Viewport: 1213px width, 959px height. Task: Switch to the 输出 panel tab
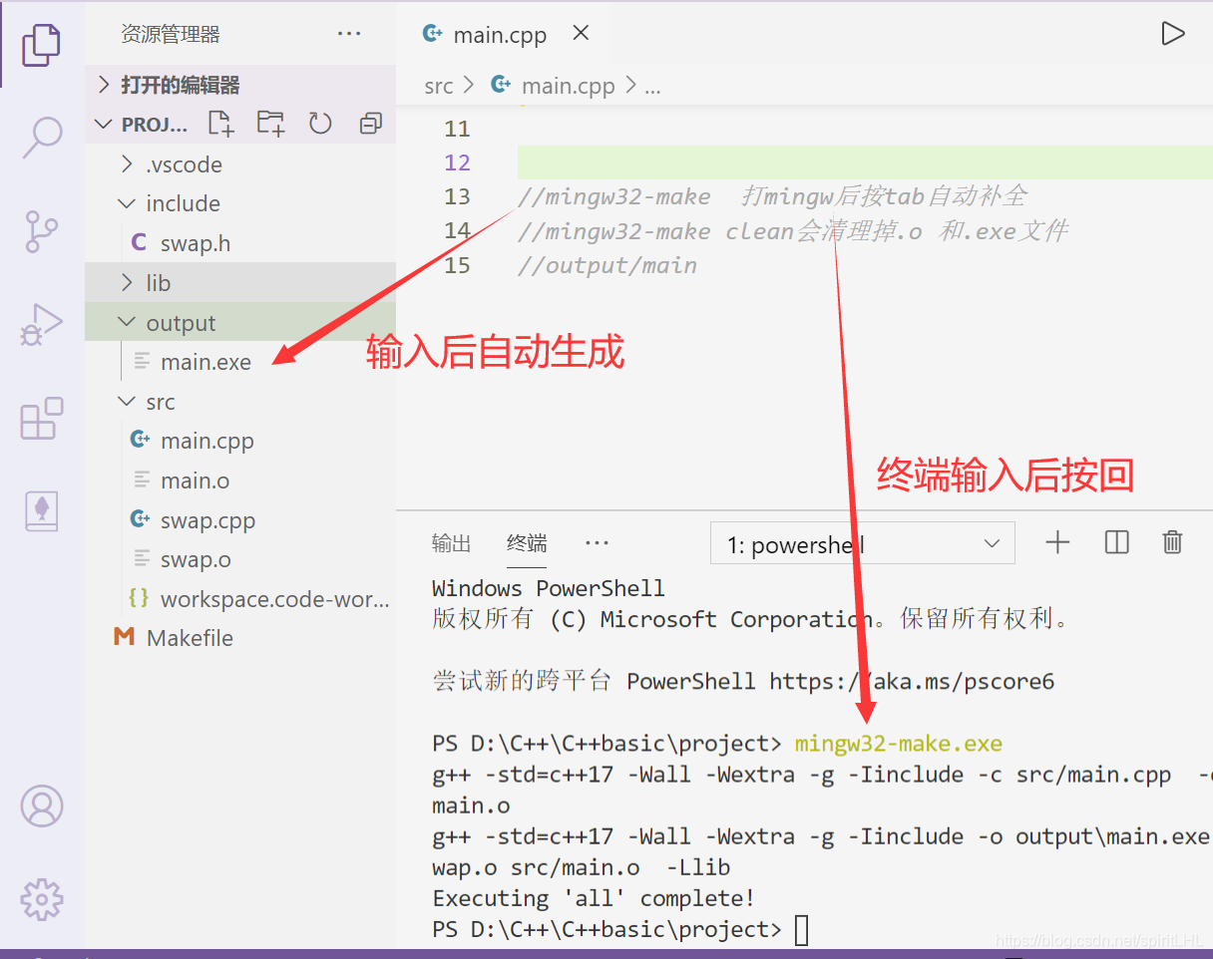(x=451, y=543)
